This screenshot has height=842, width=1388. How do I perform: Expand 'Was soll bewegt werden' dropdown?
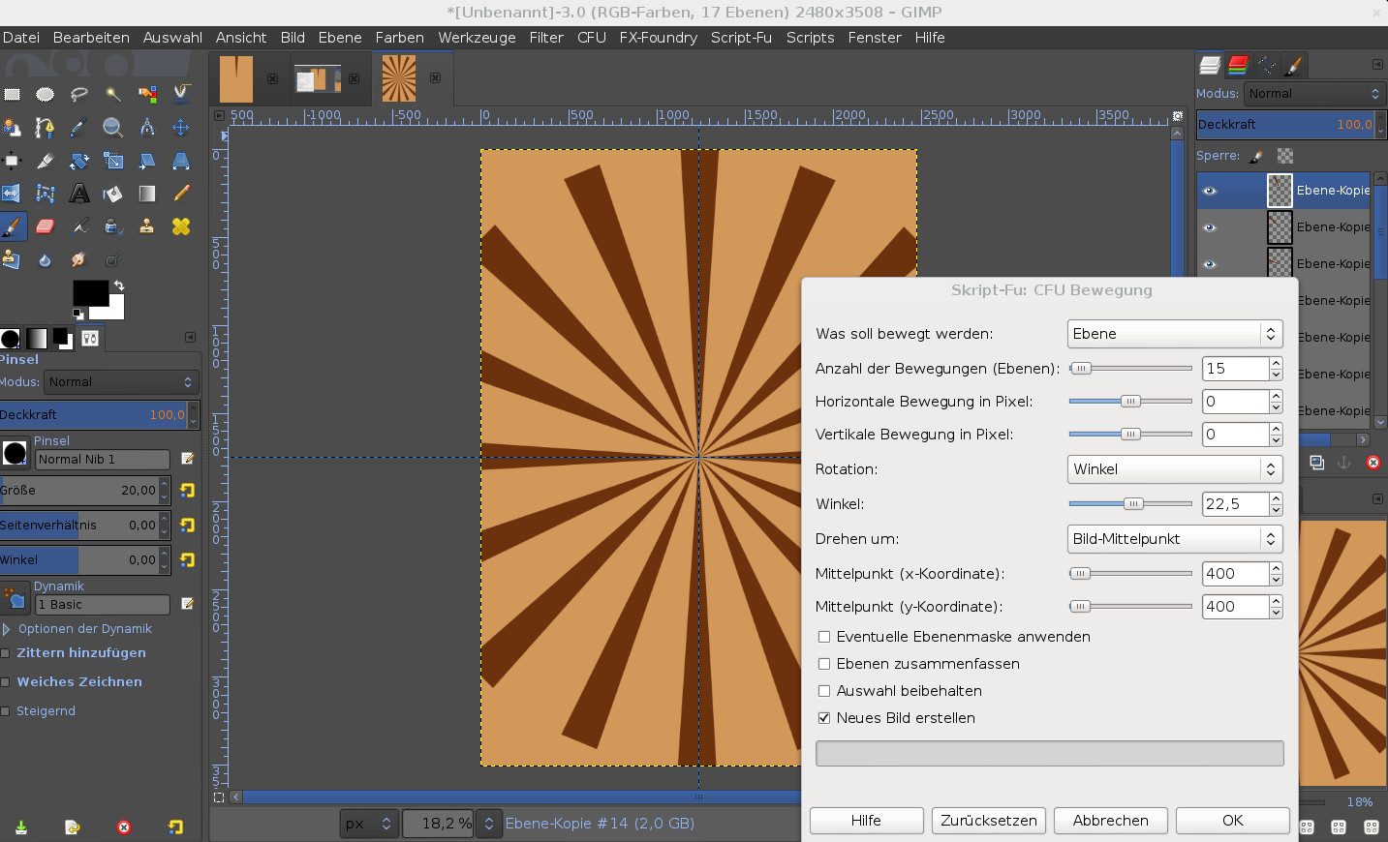coord(1174,334)
